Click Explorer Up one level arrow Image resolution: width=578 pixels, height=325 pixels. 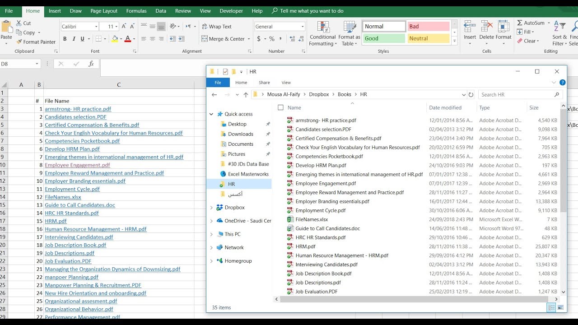point(246,95)
